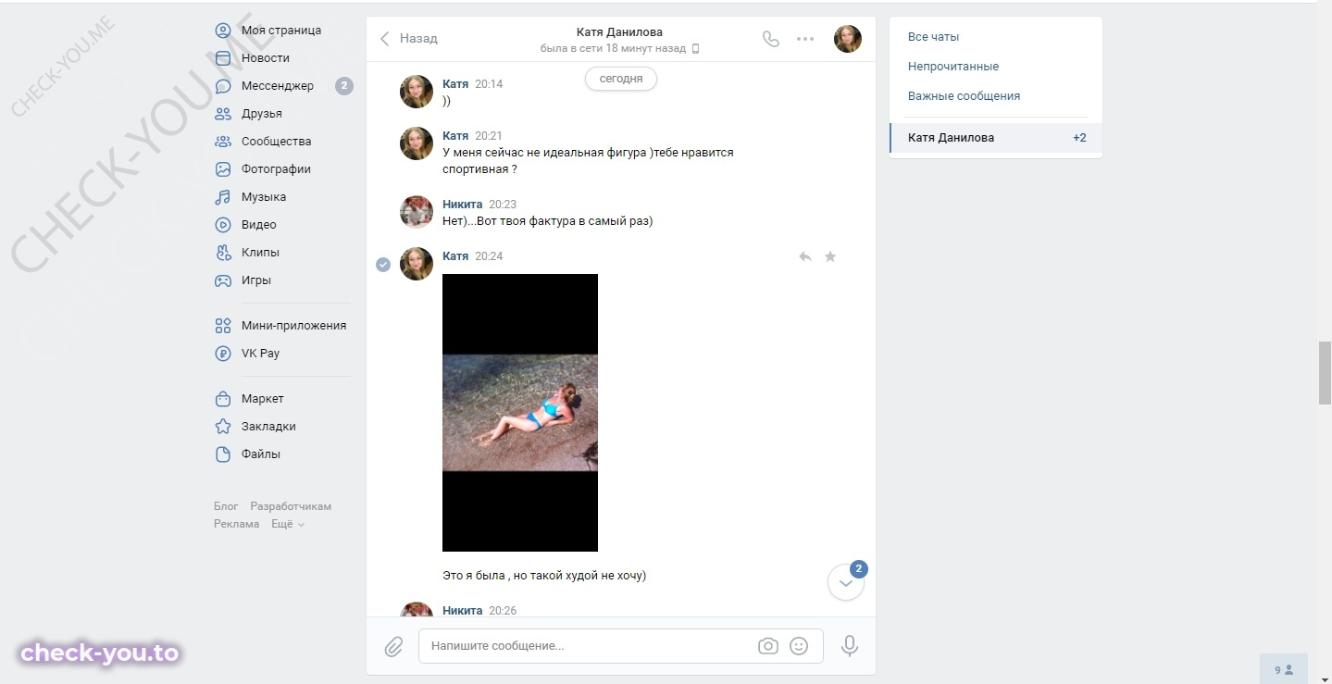Open Катя Данилова name in chat header
This screenshot has width=1332, height=684.
tap(619, 32)
